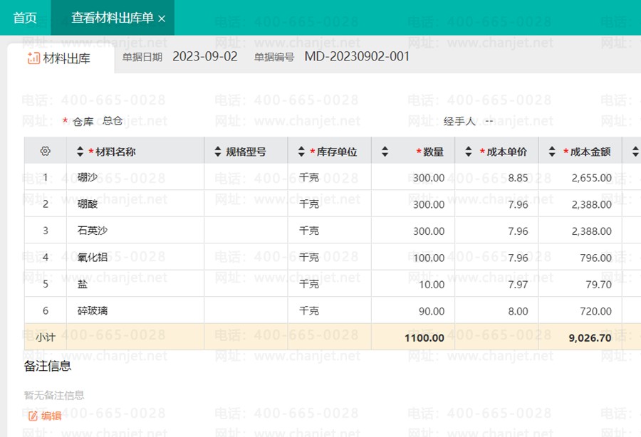The height and width of the screenshot is (437, 641).
Task: Sort by 成本单价 column
Action: (469, 152)
